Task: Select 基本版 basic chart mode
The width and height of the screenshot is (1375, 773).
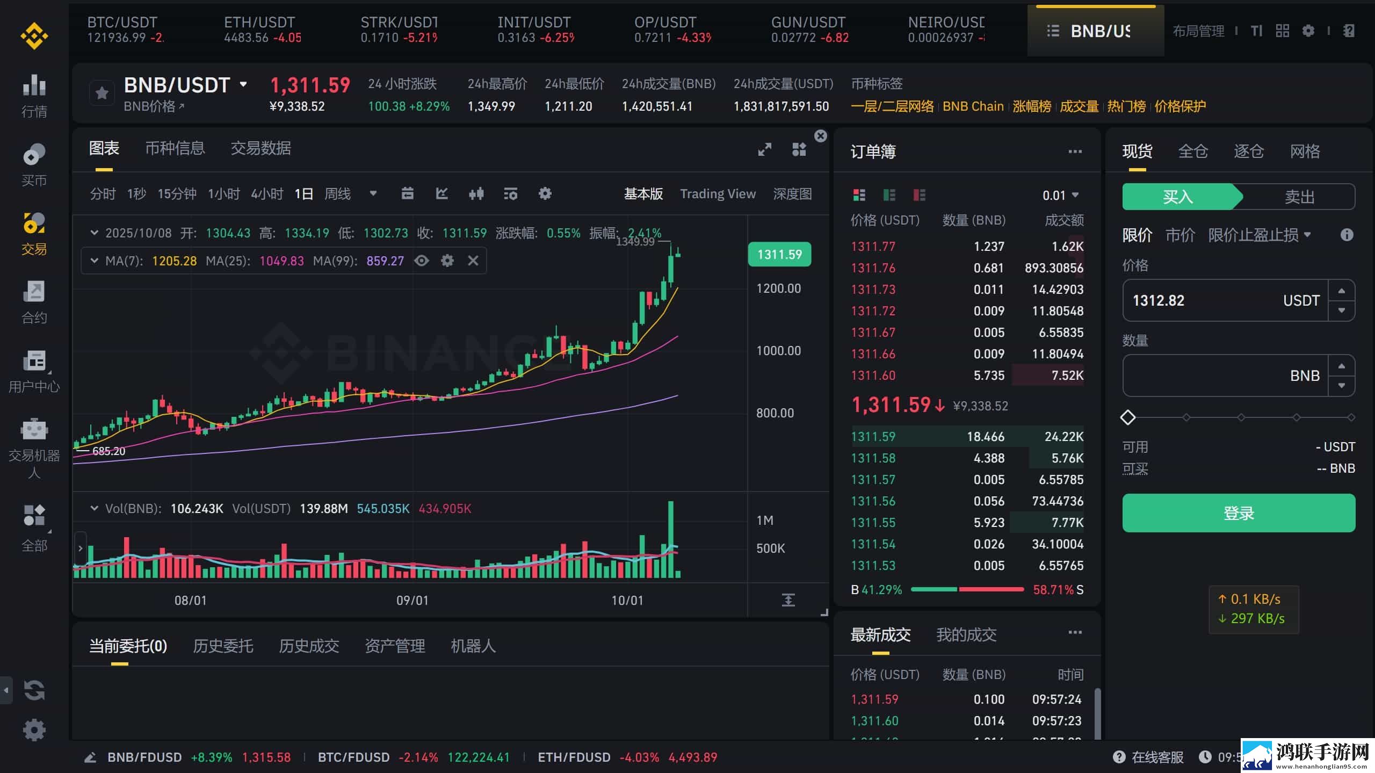Action: click(x=643, y=194)
